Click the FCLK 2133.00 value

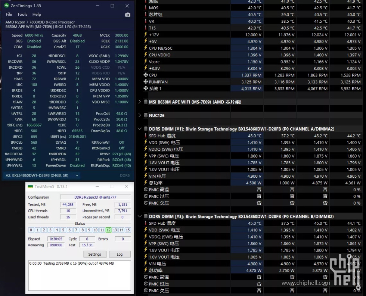click(x=122, y=41)
